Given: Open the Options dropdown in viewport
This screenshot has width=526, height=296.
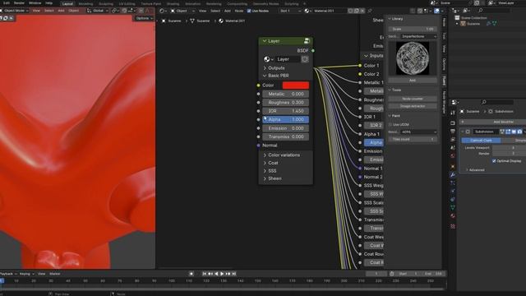Looking at the screenshot, I should (145, 18).
